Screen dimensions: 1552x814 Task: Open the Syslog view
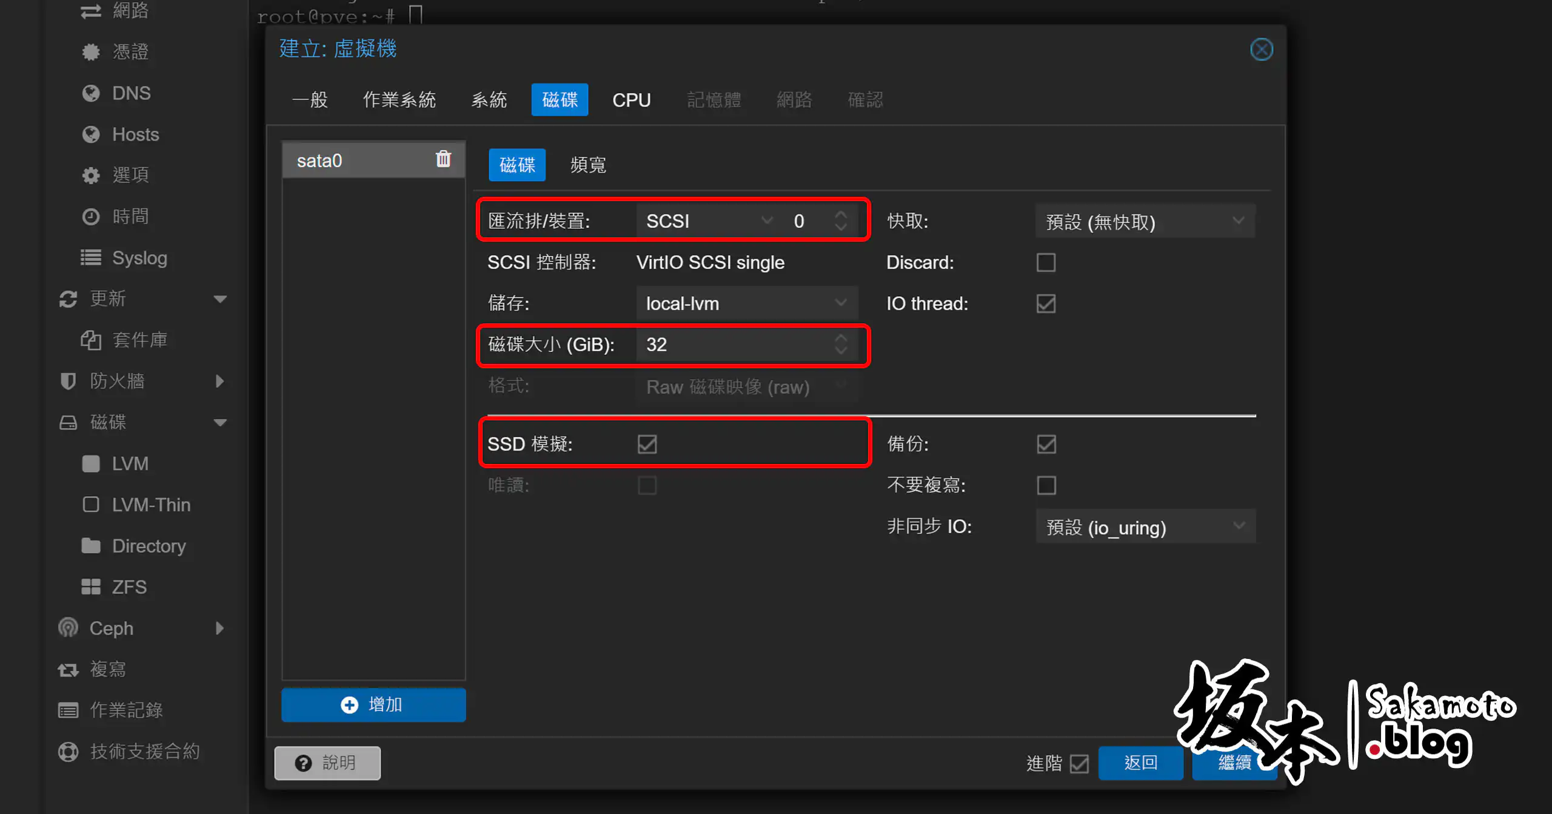(x=139, y=257)
